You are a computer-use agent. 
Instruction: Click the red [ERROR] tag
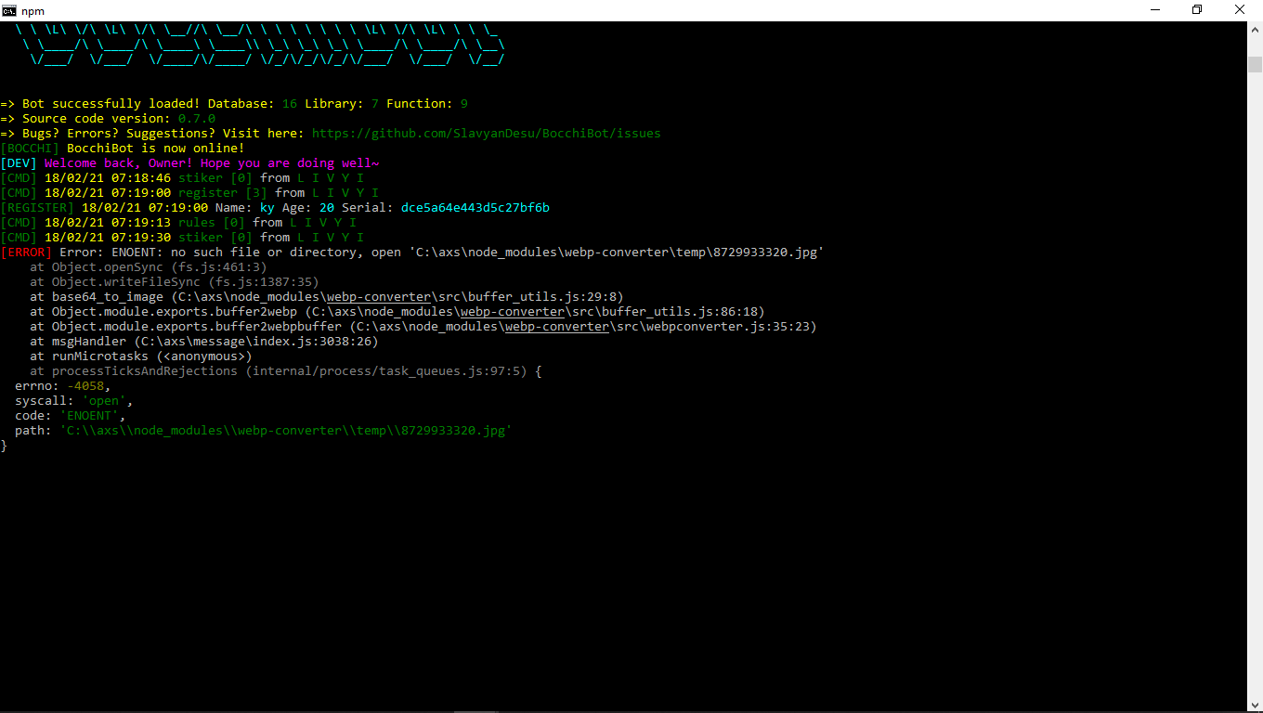[x=26, y=253]
